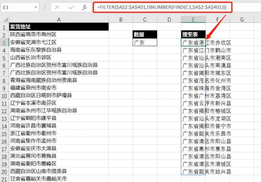Select row 1 header
The height and width of the screenshot is (182, 261).
tap(4, 27)
